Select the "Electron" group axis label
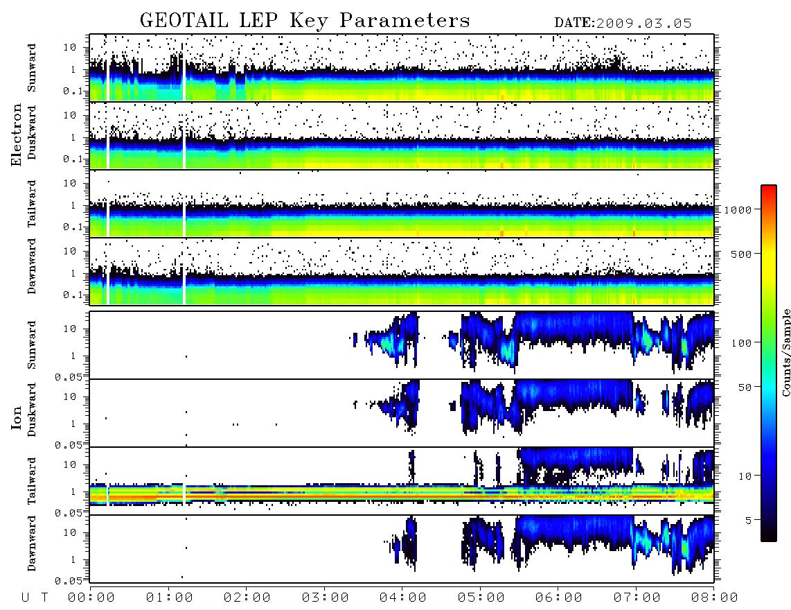This screenshot has width=791, height=610. (x=17, y=135)
